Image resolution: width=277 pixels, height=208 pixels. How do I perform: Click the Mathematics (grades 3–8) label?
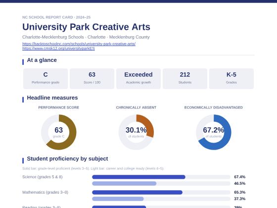coord(45,192)
